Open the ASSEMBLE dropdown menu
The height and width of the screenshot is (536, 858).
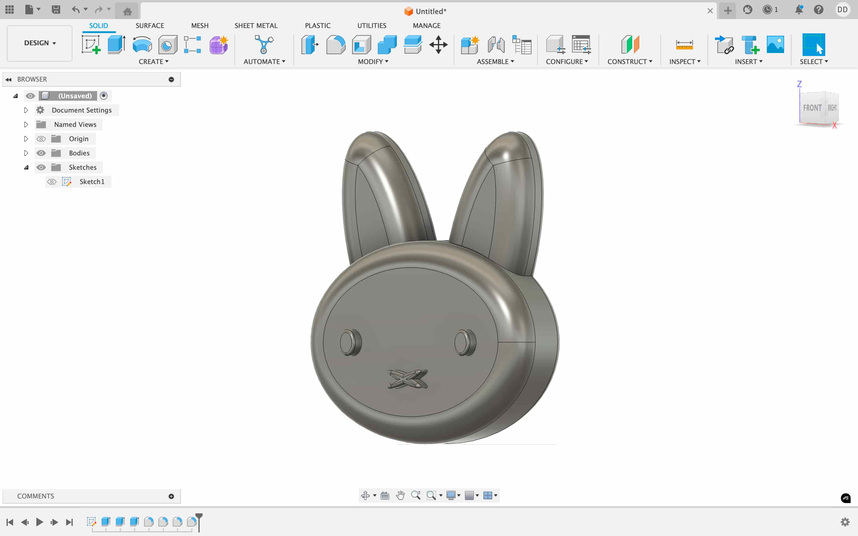495,62
